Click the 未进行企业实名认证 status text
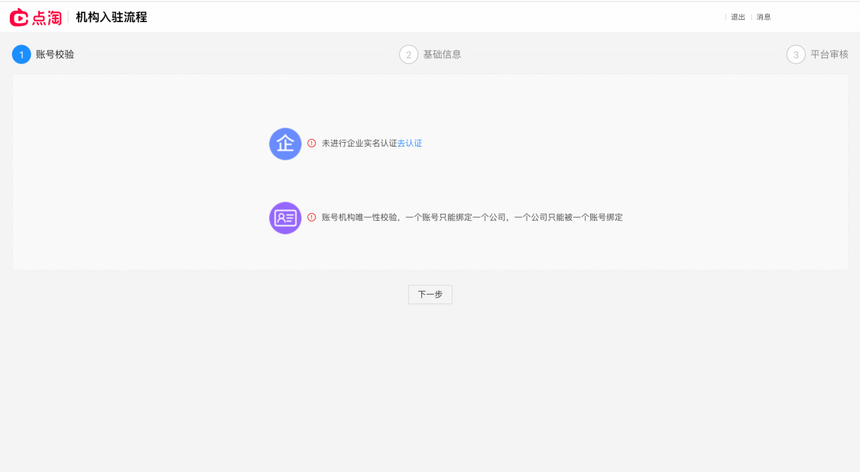This screenshot has width=860, height=472. pyautogui.click(x=359, y=143)
